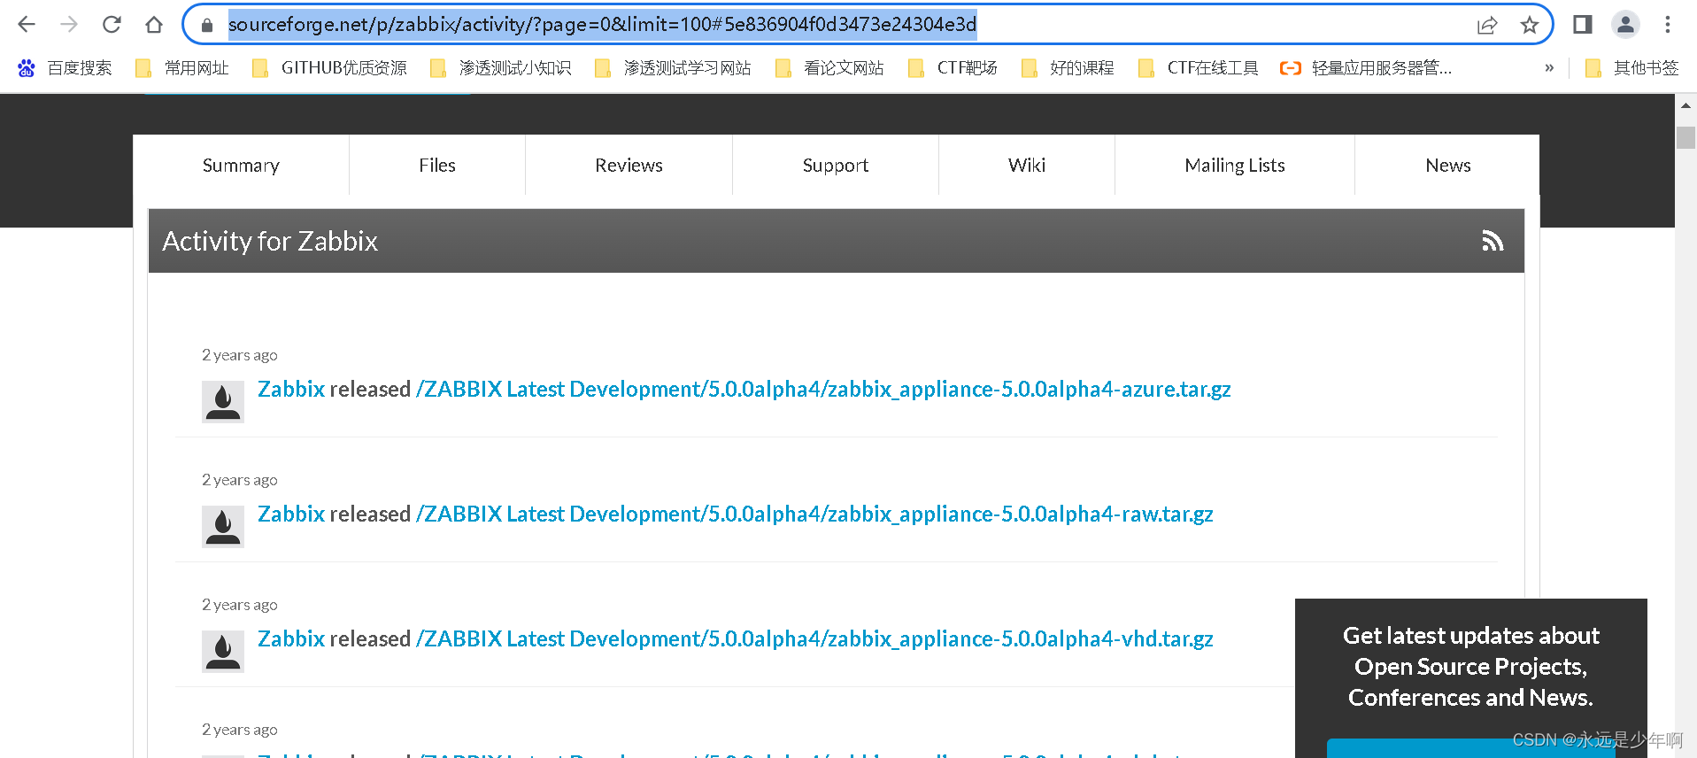This screenshot has height=758, width=1697.
Task: Click the 'Get latest updates' popup text
Action: click(1470, 667)
